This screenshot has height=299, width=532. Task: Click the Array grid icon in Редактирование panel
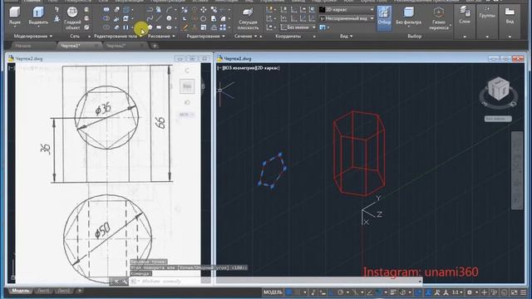[x=223, y=27]
